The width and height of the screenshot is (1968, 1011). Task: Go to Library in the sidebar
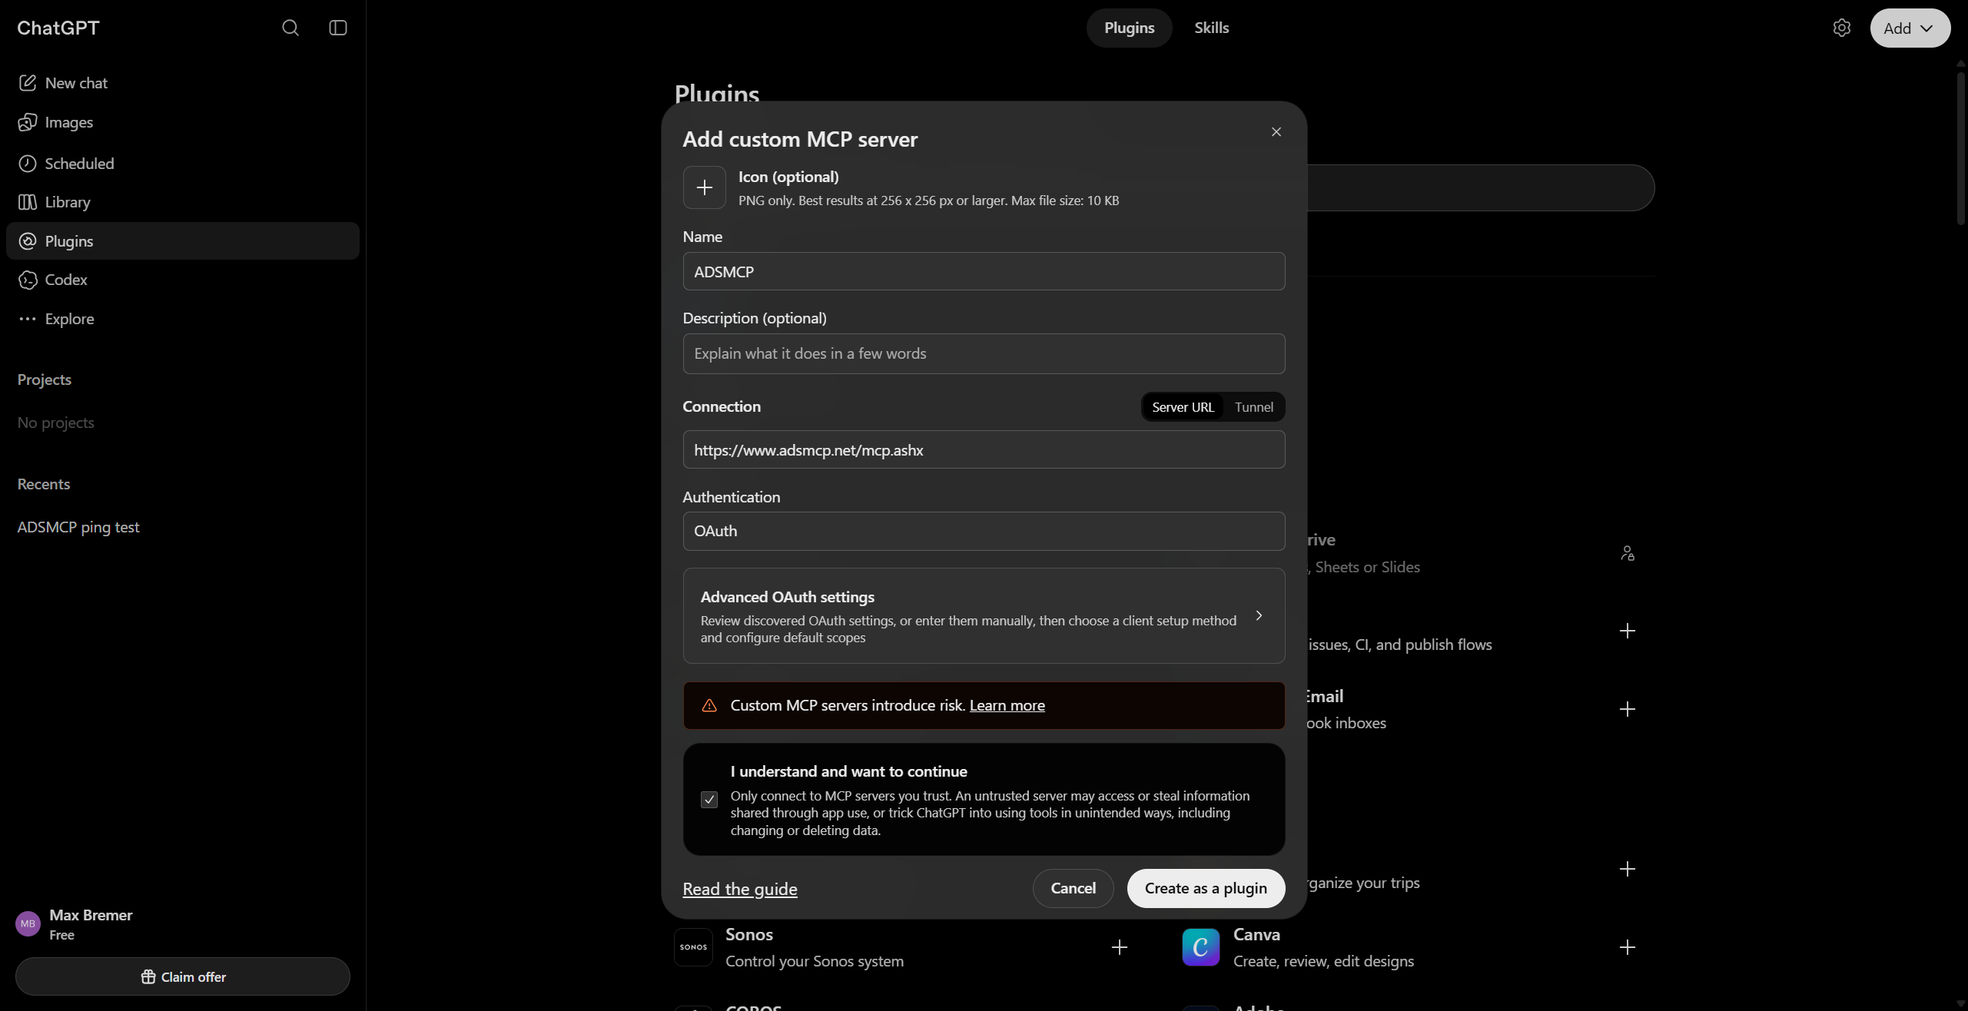coord(182,202)
